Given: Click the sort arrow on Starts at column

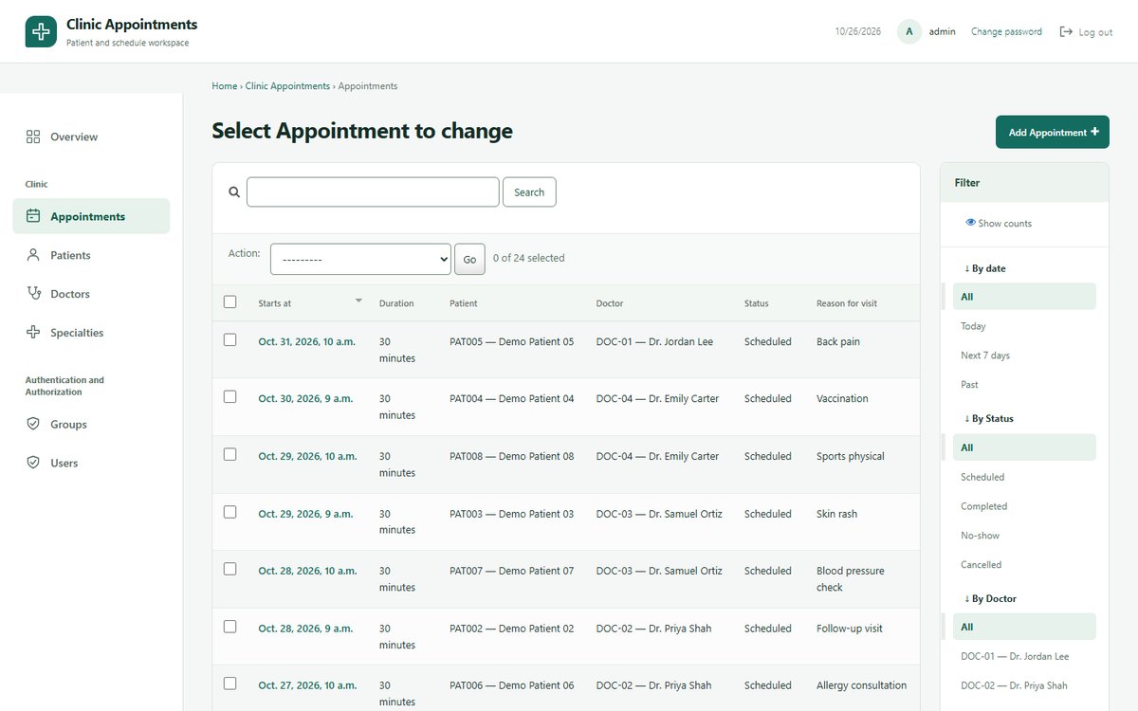Looking at the screenshot, I should [358, 301].
